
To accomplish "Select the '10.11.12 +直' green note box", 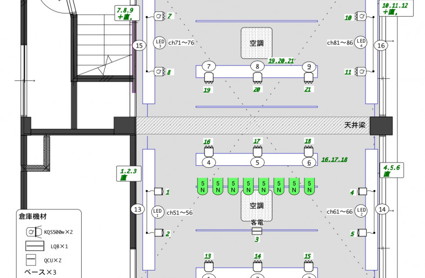I will pyautogui.click(x=396, y=9).
